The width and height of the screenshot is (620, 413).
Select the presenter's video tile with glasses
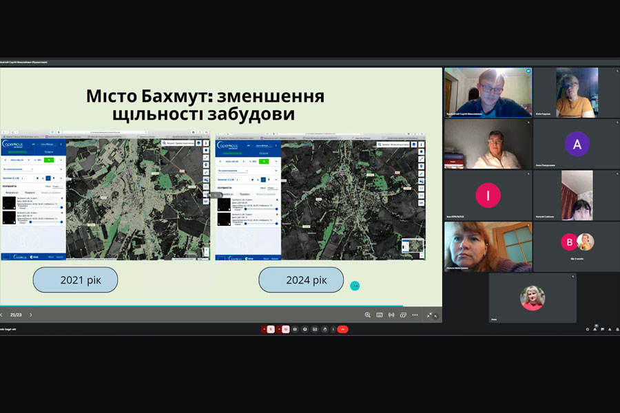[x=488, y=92]
